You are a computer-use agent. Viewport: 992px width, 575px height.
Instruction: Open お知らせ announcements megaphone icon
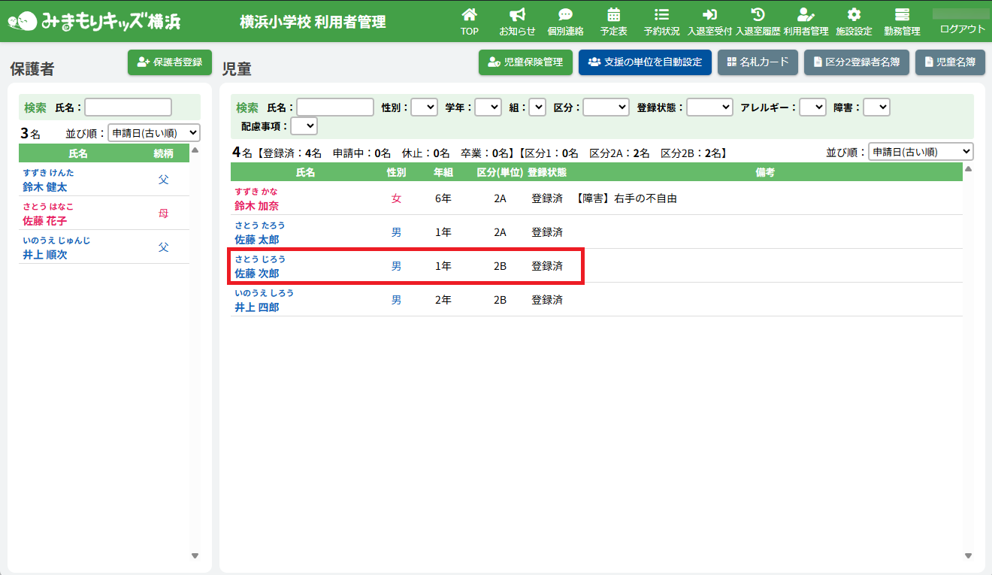point(517,15)
